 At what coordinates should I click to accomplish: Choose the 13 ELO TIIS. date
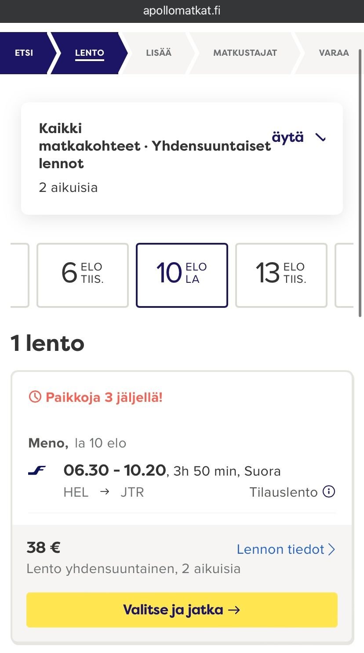[281, 275]
